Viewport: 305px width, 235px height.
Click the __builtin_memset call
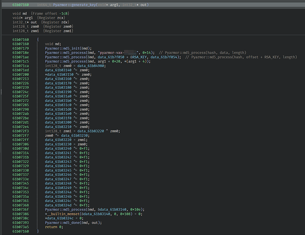63,214
